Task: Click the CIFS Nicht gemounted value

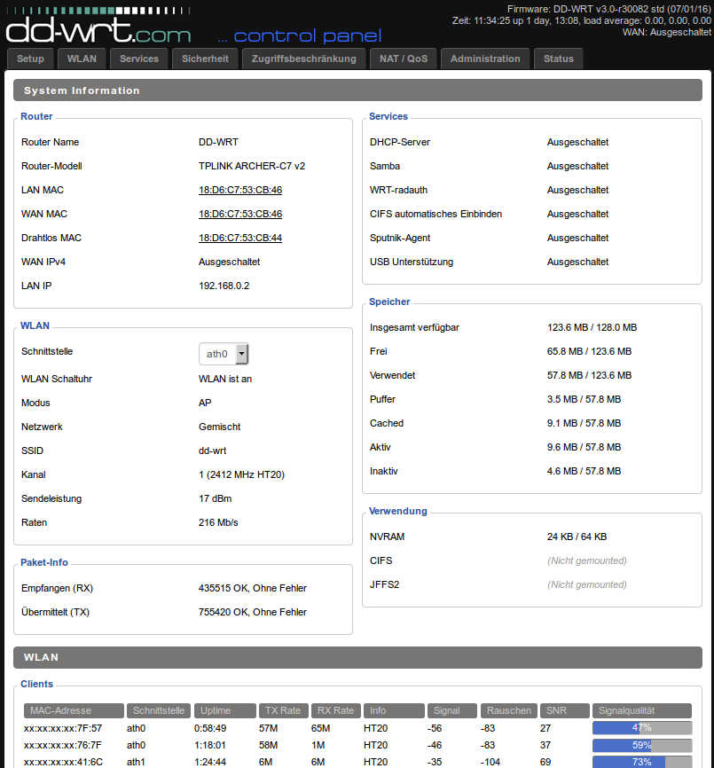Action: pyautogui.click(x=586, y=560)
